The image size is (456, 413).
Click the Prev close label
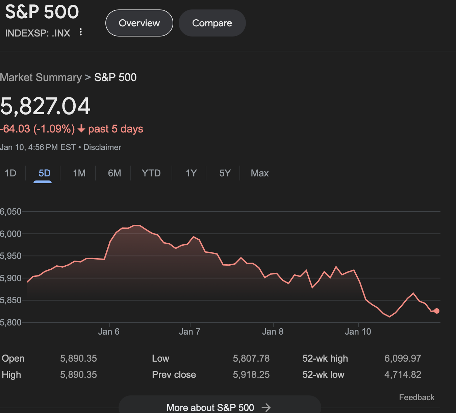point(174,374)
